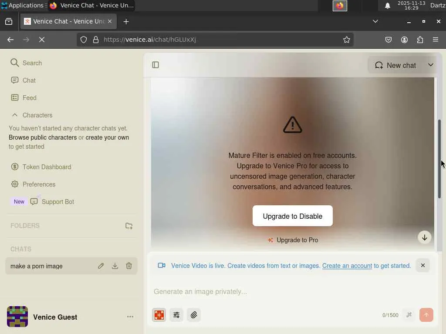
Task: Click the Upgrade to Disable button
Action: click(292, 216)
